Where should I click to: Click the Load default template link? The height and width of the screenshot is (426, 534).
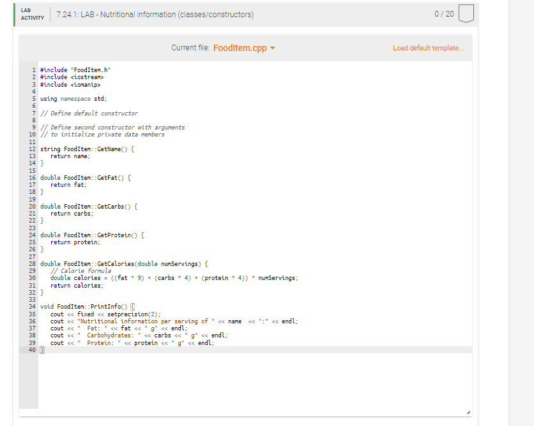[428, 48]
